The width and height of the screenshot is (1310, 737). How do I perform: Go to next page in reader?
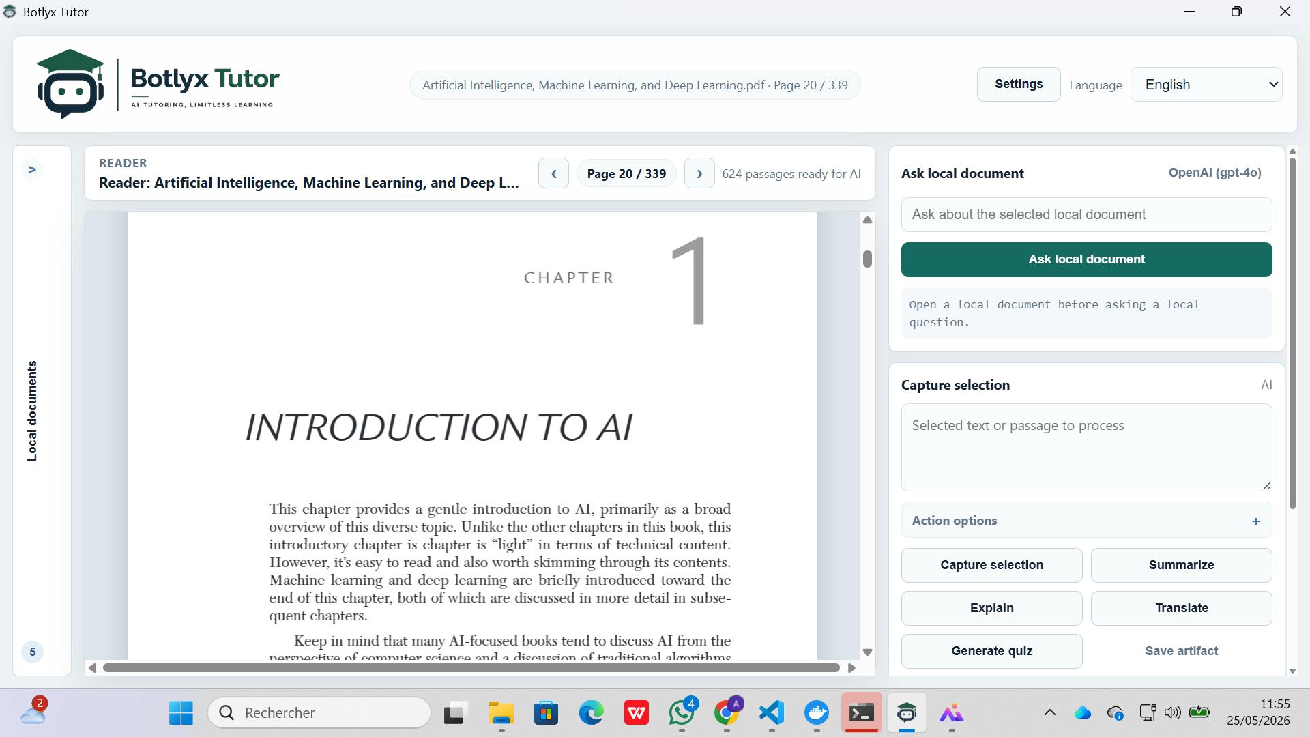699,174
